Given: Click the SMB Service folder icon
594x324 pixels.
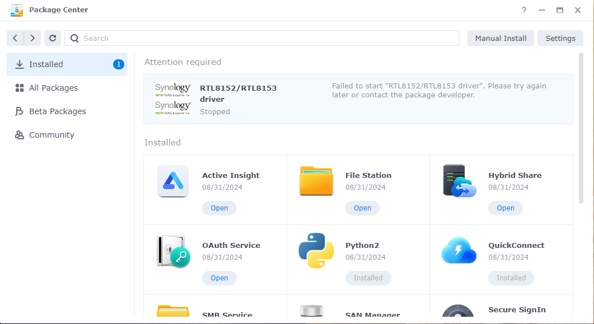Looking at the screenshot, I should [173, 311].
